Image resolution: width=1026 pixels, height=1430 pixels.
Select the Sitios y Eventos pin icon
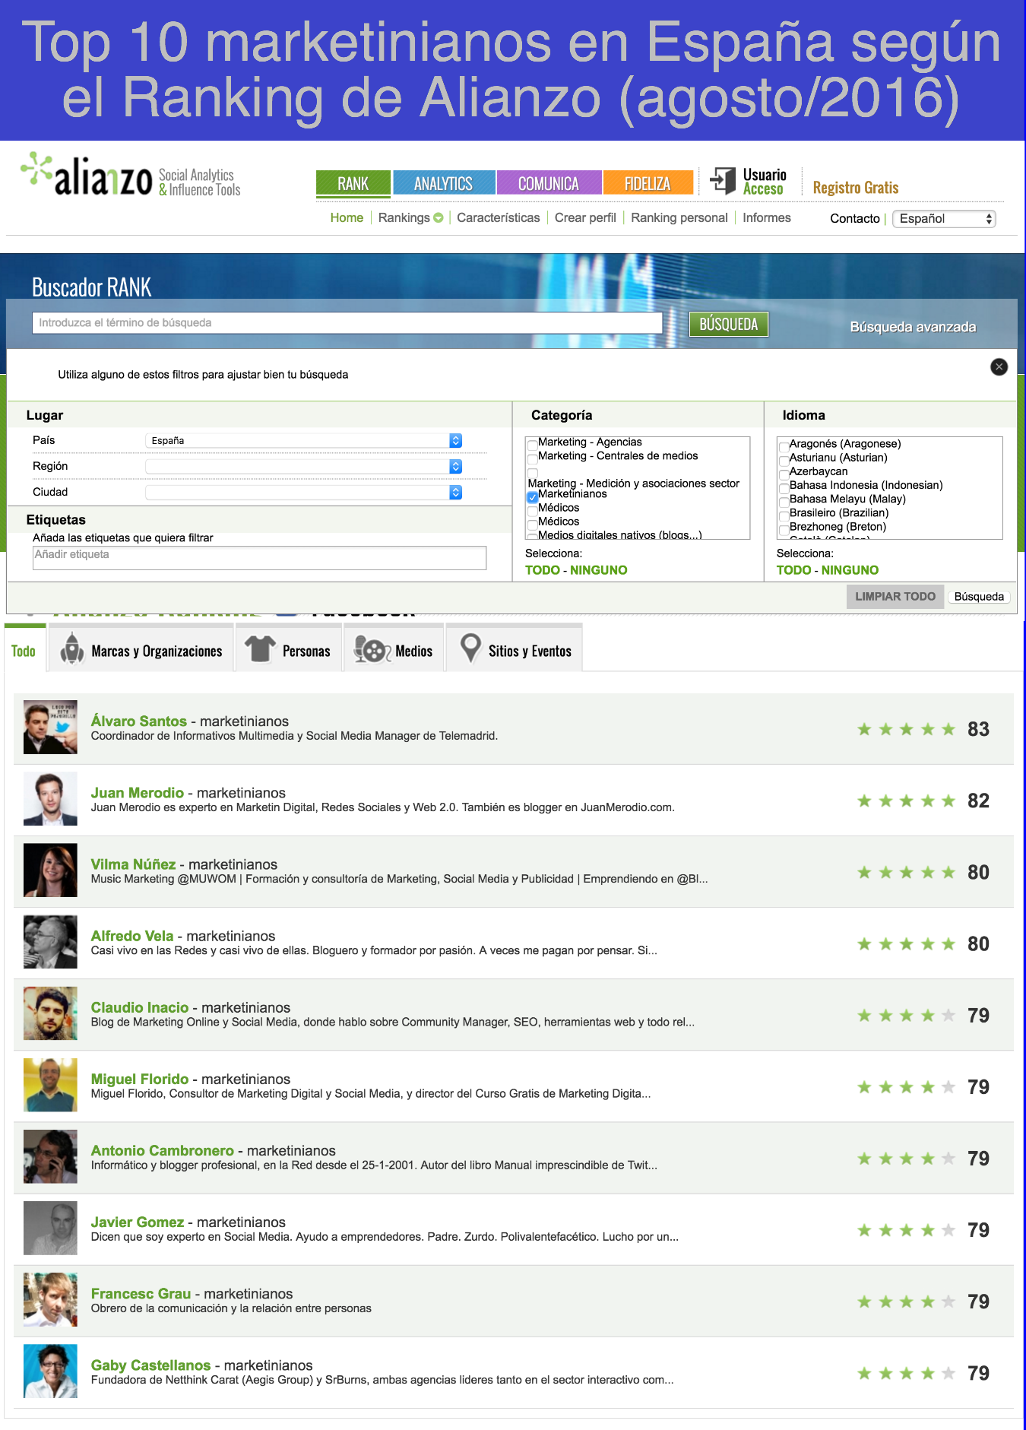470,648
